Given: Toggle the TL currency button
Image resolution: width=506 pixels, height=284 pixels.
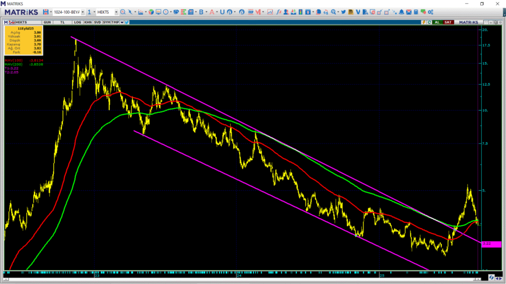Looking at the screenshot, I should click(62, 22).
